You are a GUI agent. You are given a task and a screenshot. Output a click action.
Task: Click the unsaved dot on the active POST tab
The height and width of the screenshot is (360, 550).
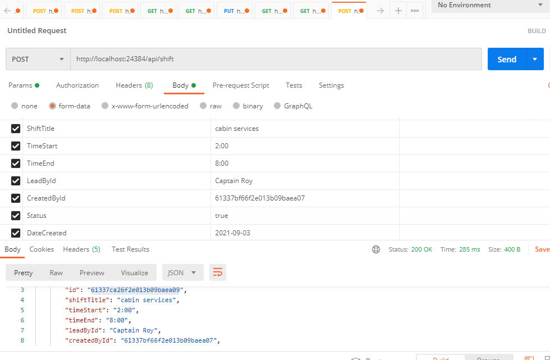pyautogui.click(x=361, y=11)
